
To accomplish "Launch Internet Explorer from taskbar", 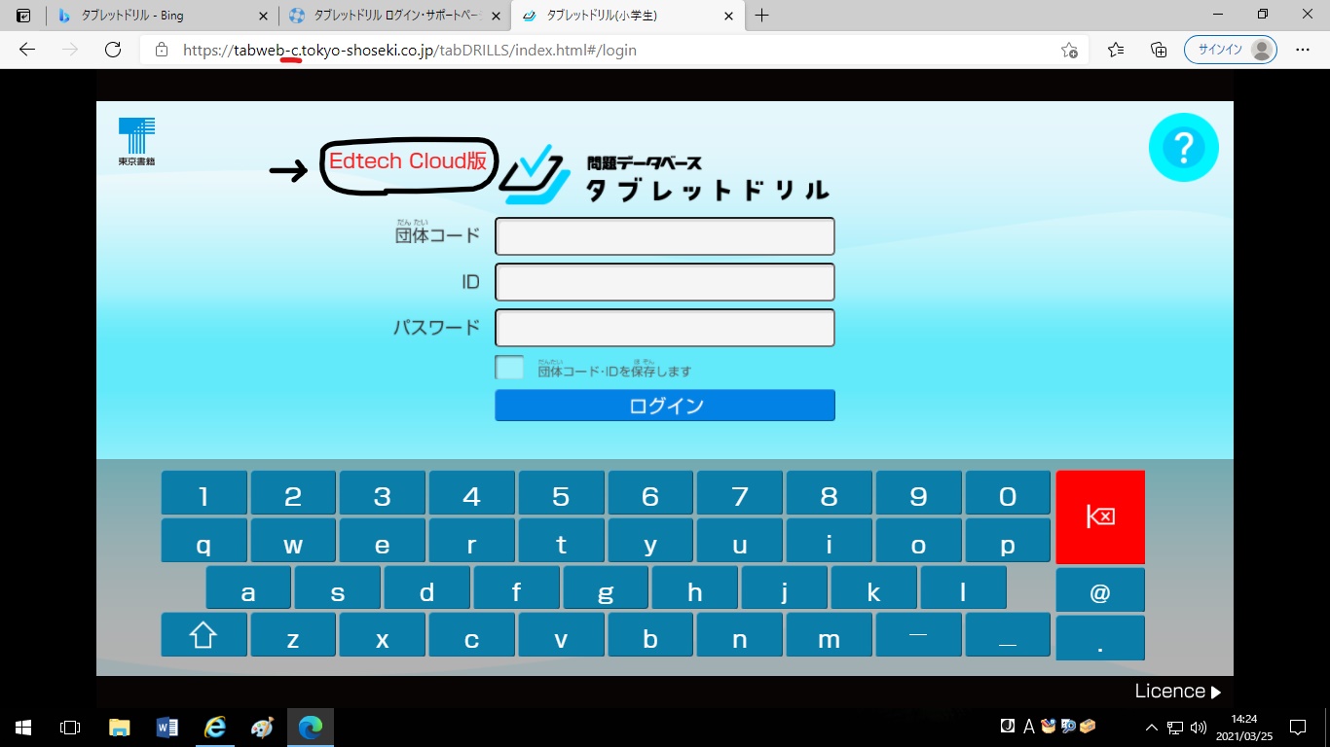I will pyautogui.click(x=214, y=727).
